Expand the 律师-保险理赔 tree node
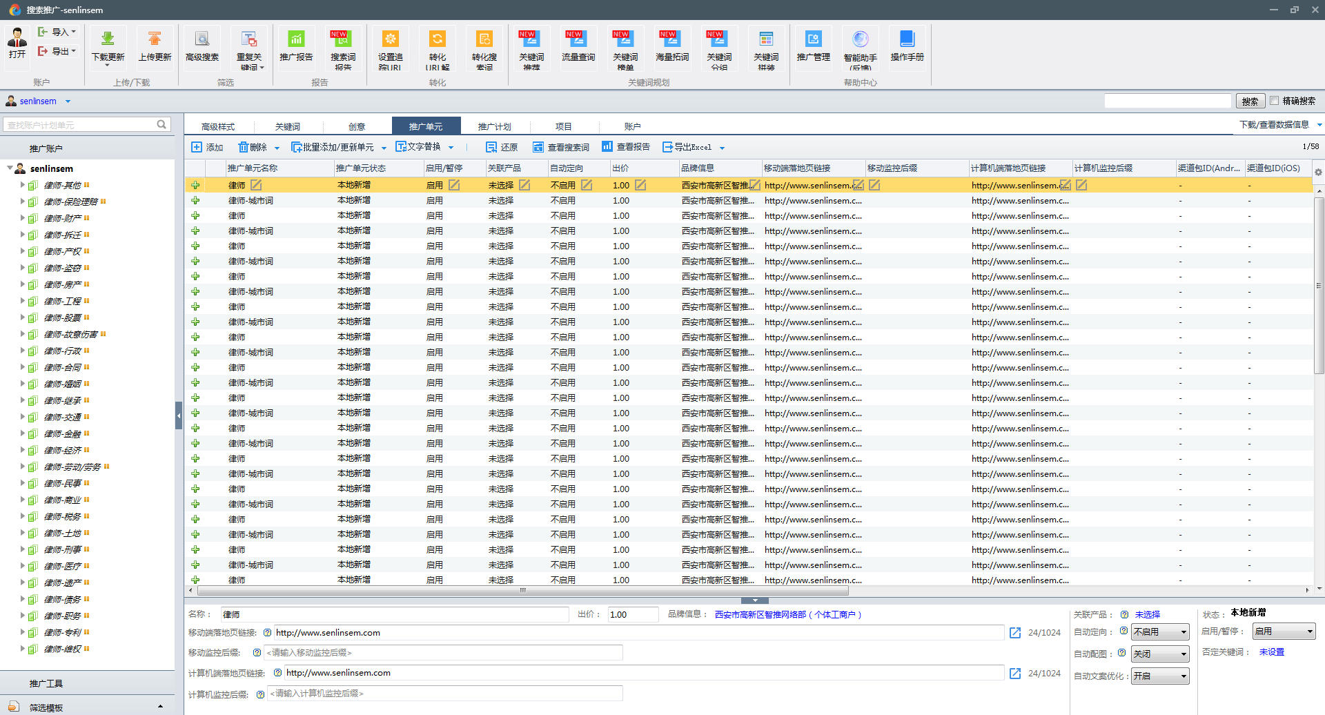The image size is (1325, 715). (23, 202)
